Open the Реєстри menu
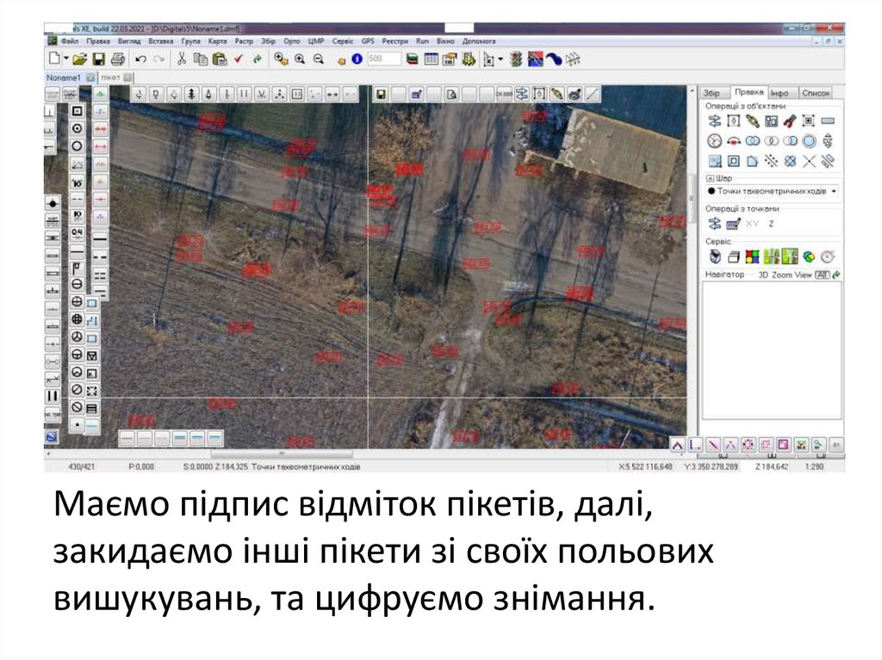The height and width of the screenshot is (660, 882). click(394, 41)
